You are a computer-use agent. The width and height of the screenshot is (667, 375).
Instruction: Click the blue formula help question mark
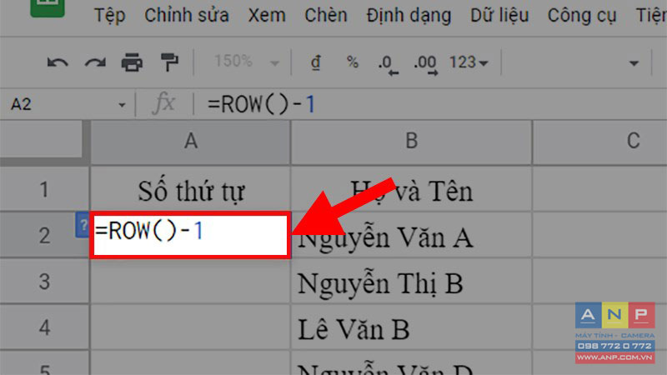[83, 225]
